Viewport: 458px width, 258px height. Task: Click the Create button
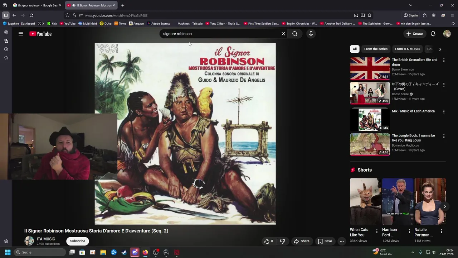click(414, 34)
